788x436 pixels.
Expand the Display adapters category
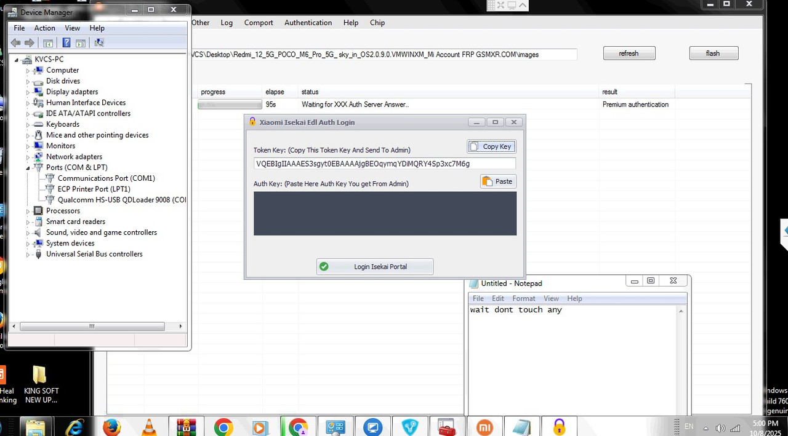[28, 92]
